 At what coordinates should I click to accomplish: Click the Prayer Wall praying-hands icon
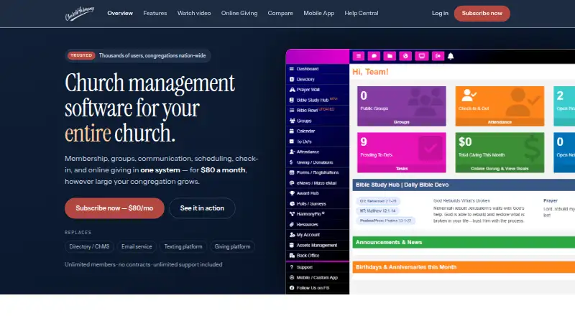[x=292, y=90]
